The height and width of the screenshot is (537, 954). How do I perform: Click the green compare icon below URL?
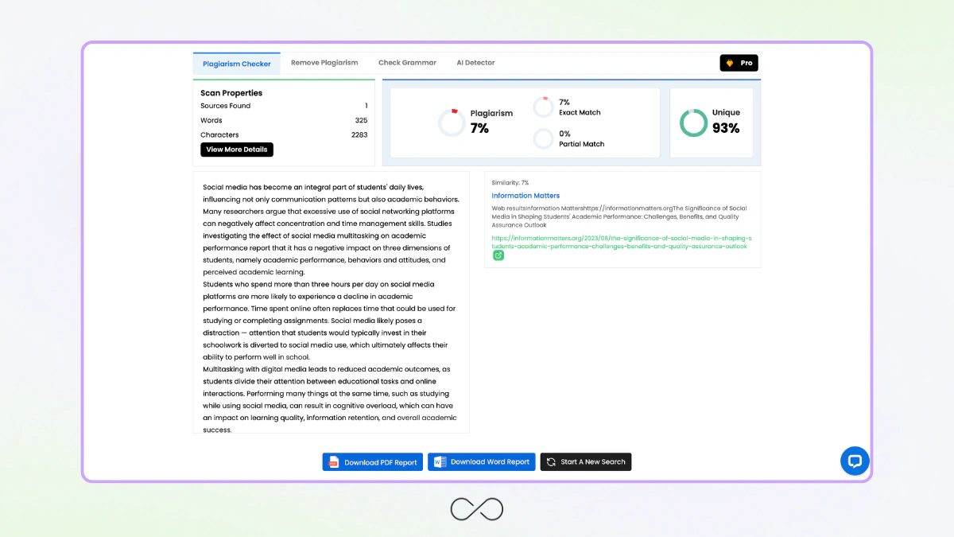[498, 255]
